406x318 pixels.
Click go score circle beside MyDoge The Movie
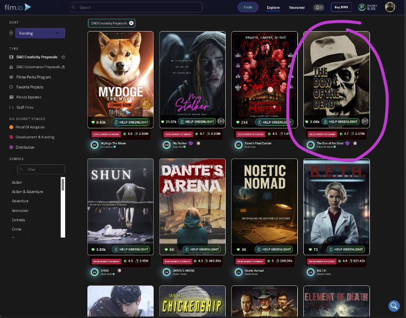point(94,145)
